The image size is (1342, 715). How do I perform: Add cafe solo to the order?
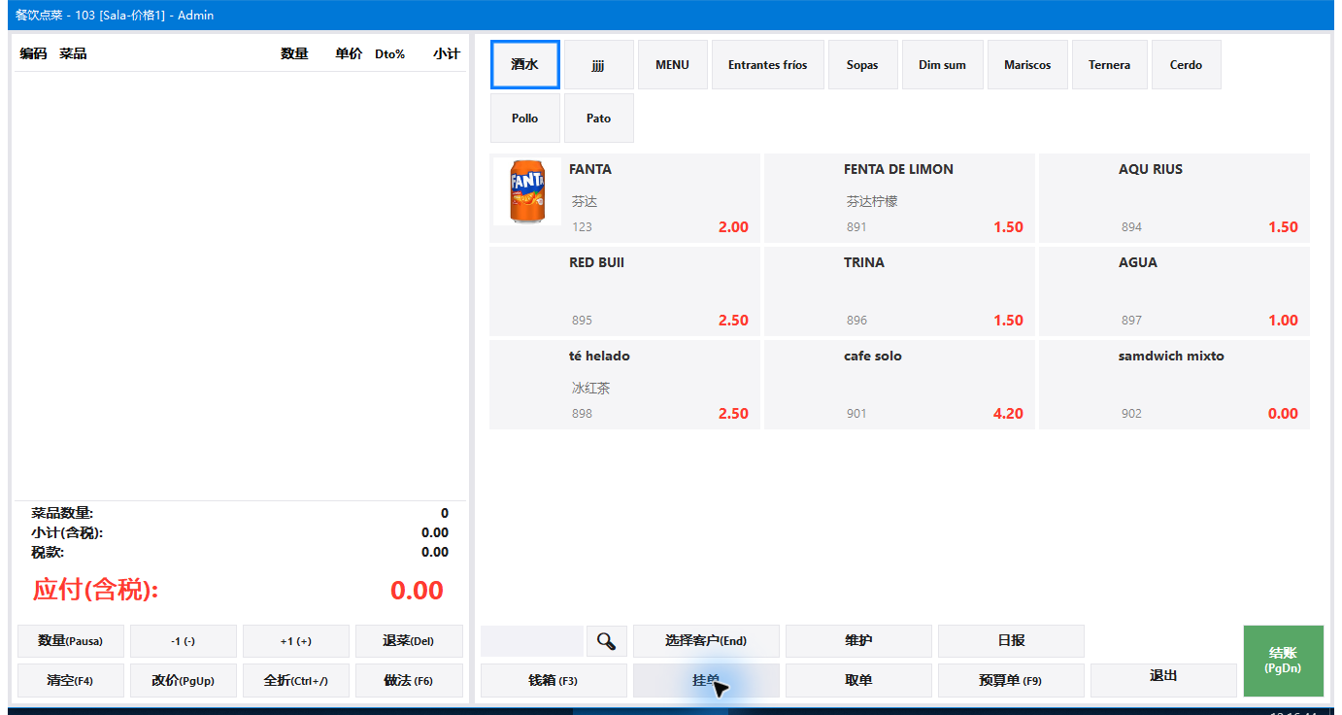(899, 384)
